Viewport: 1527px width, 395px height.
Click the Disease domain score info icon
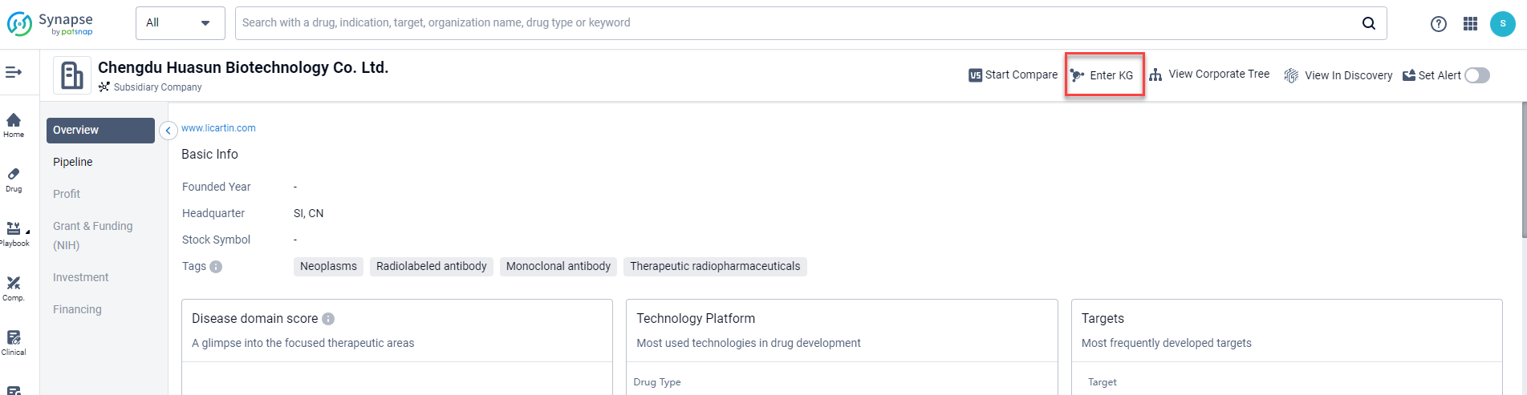point(328,319)
